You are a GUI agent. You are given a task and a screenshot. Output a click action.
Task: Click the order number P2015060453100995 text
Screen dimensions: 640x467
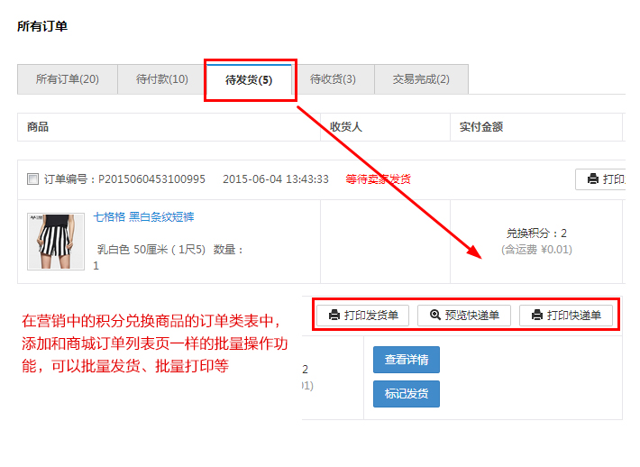point(151,179)
